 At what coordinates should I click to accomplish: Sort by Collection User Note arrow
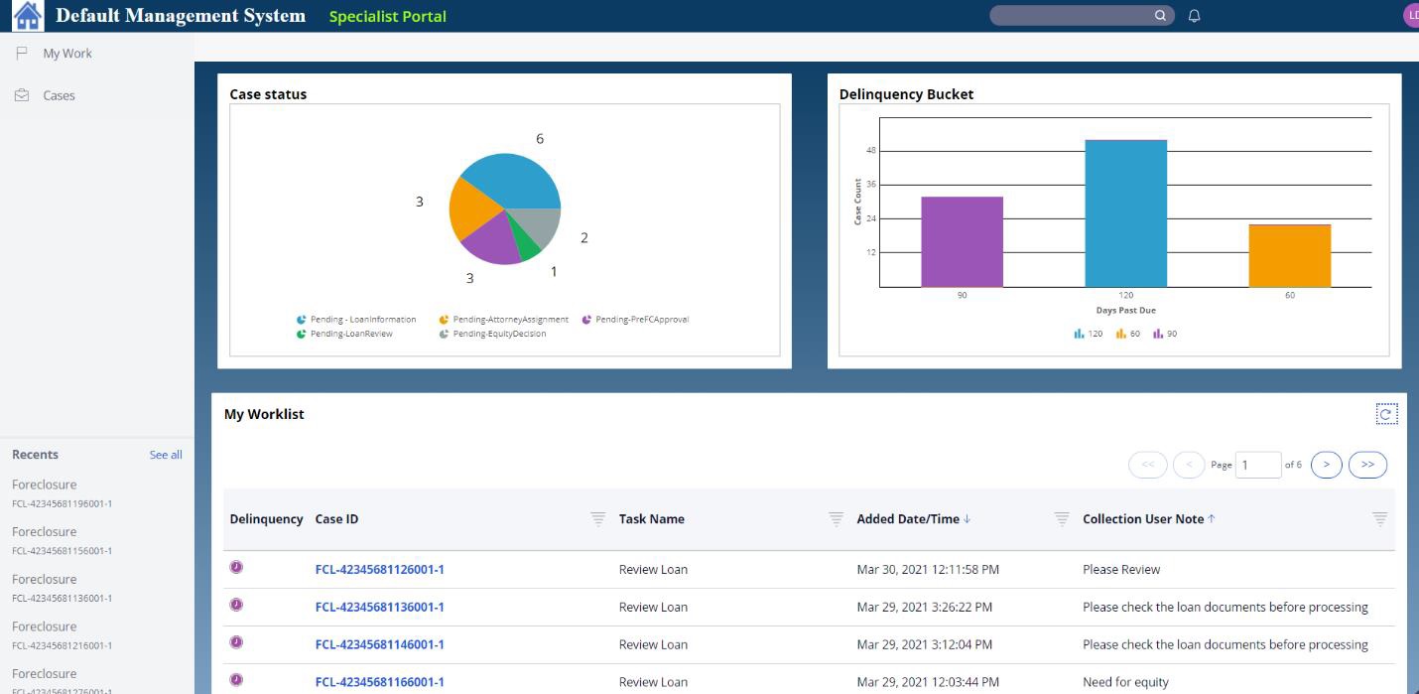click(x=1212, y=518)
